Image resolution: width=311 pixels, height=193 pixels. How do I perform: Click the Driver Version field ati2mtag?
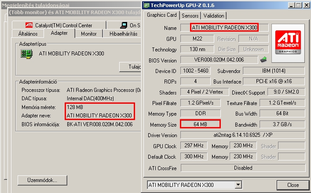[x=243, y=135]
